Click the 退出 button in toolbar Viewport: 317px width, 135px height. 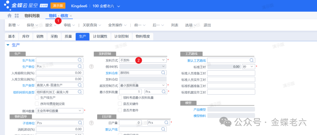click(x=207, y=25)
